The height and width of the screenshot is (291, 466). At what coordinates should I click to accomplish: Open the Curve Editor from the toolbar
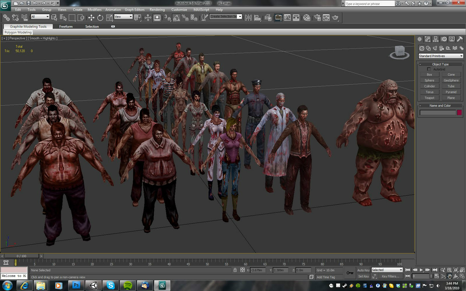(287, 18)
